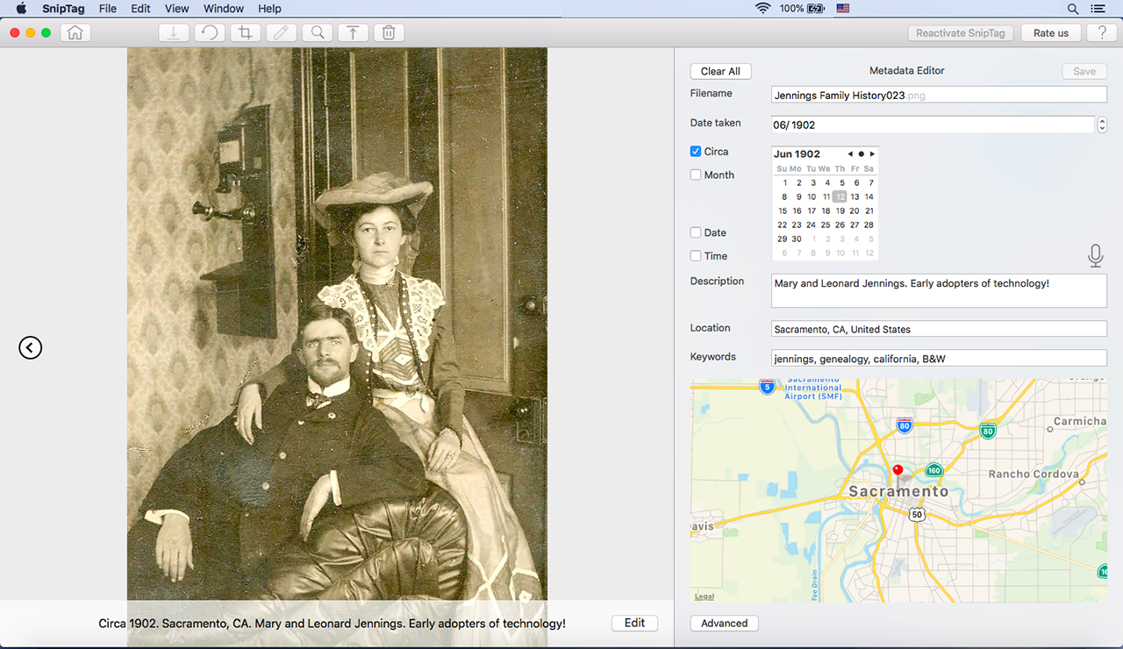Uncheck the Circa checkbox
Viewport: 1123px width, 649px height.
(696, 151)
